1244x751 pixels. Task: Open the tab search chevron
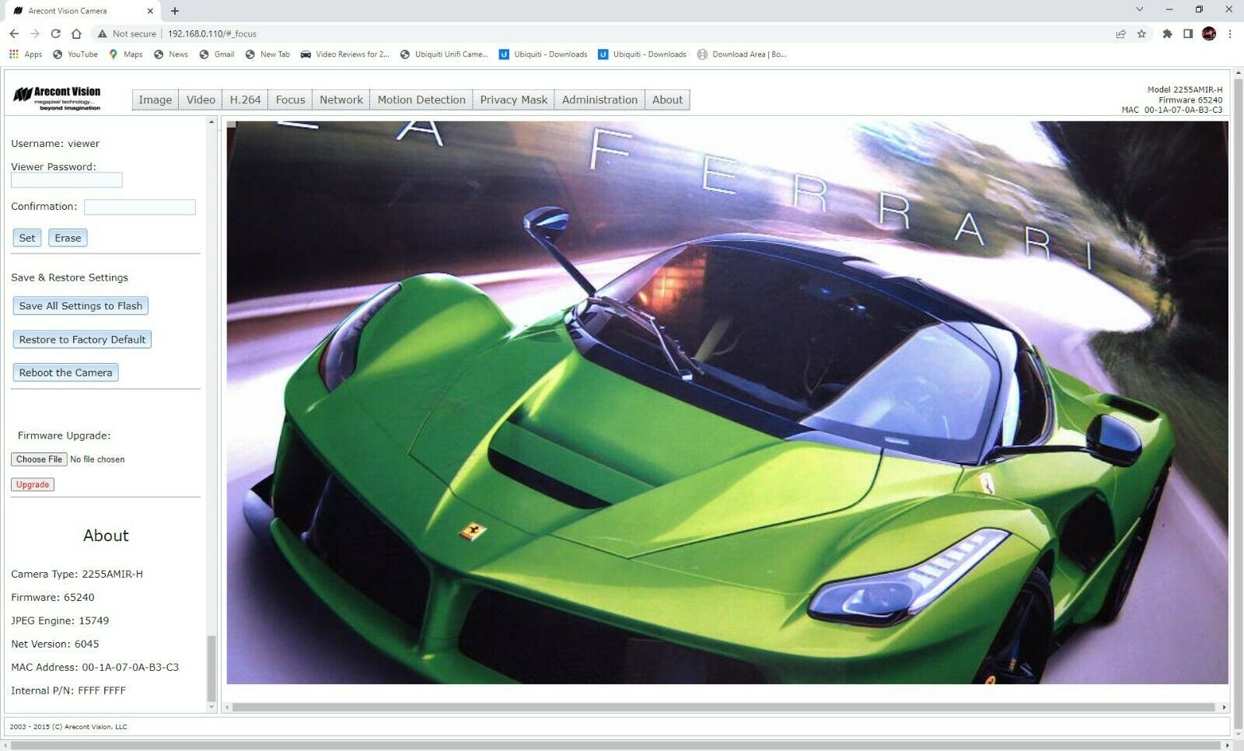1140,9
